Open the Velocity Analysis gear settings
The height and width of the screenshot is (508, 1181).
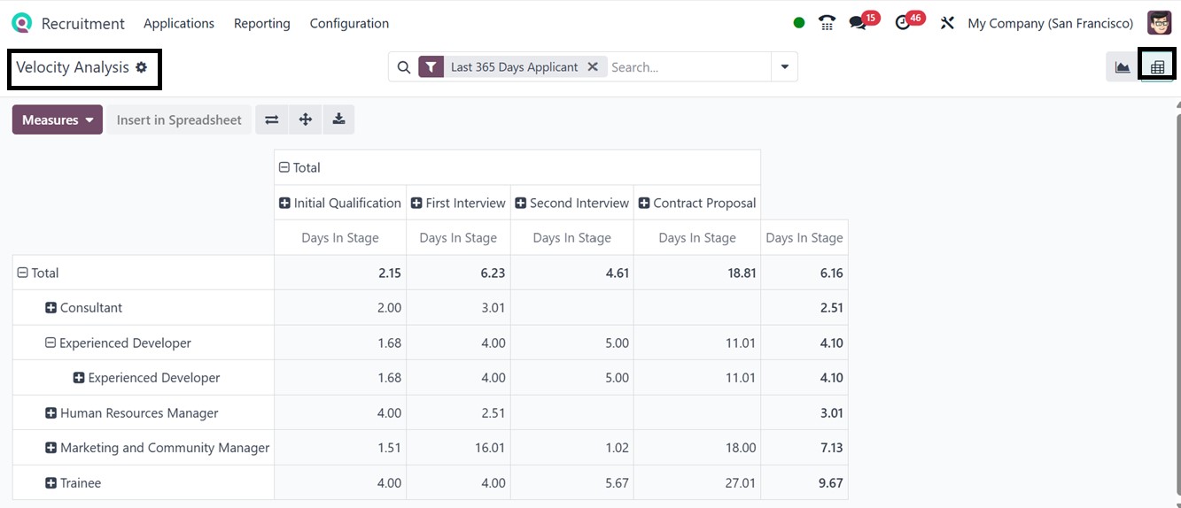pos(142,67)
